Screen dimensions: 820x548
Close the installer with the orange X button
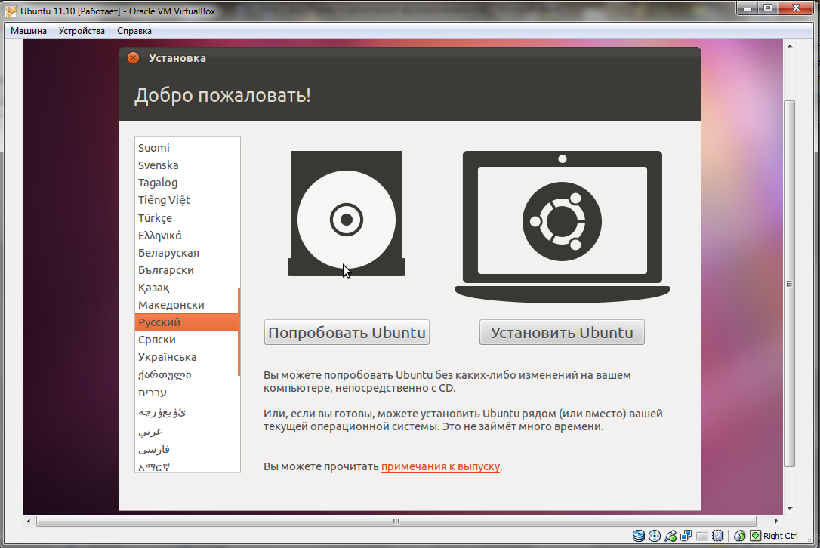[x=134, y=57]
